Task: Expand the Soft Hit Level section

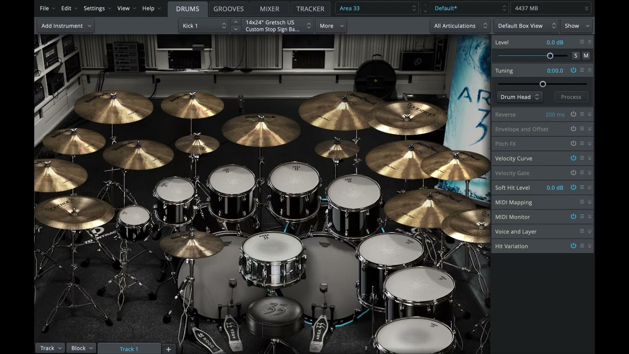Action: 589,187
